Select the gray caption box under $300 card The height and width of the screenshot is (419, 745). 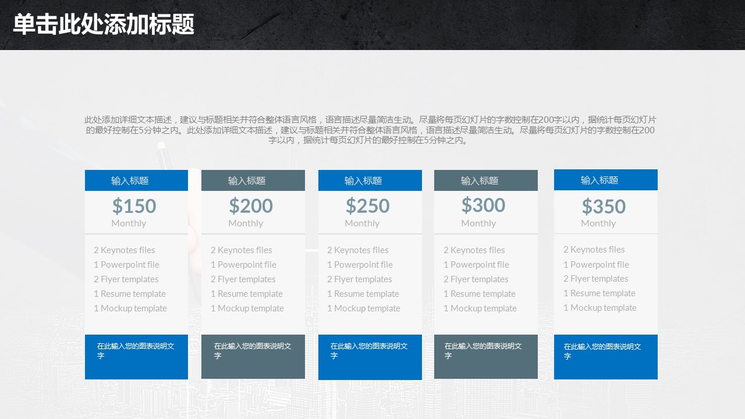(486, 357)
